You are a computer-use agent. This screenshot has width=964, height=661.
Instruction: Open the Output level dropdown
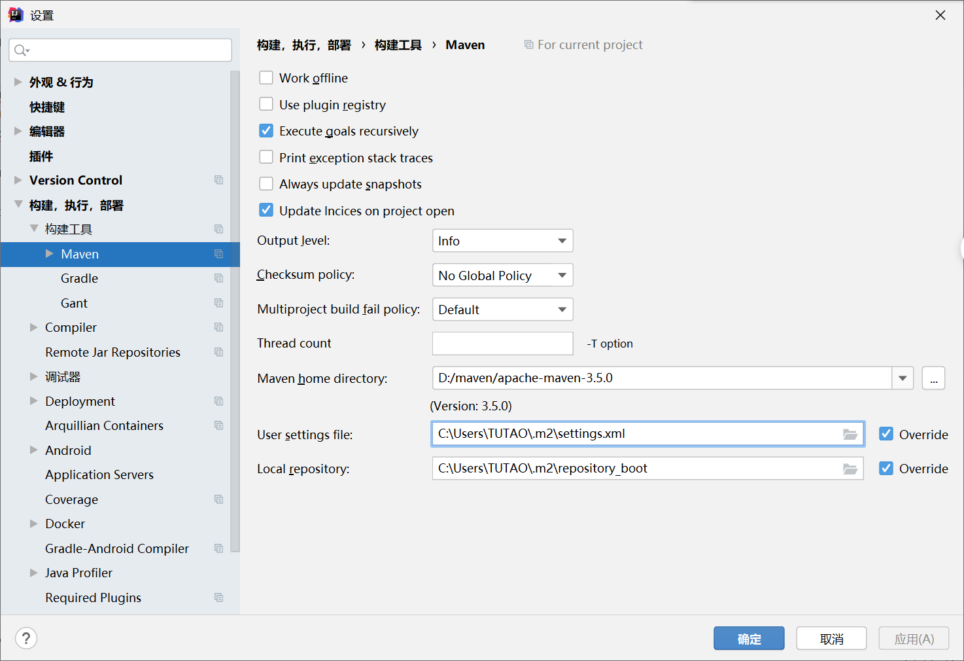click(x=503, y=241)
